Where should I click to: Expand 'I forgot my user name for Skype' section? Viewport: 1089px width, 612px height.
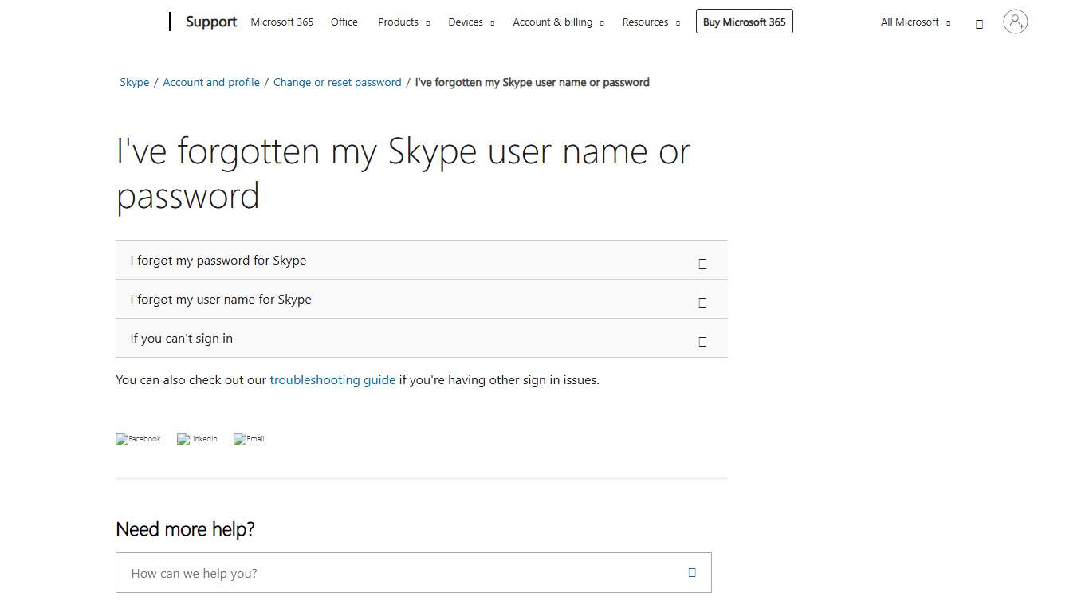click(702, 302)
